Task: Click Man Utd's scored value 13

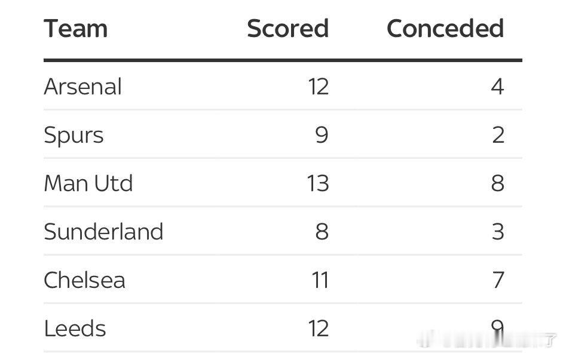Action: 318,183
